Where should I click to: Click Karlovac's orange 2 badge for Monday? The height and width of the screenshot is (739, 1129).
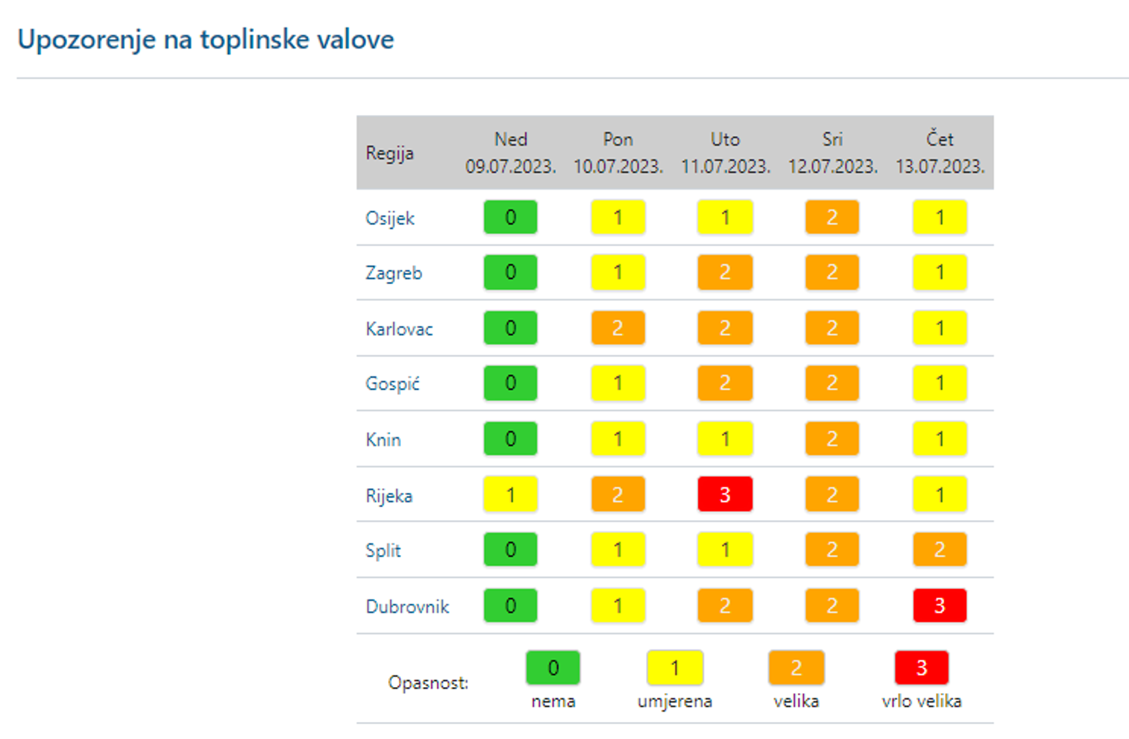coord(618,328)
